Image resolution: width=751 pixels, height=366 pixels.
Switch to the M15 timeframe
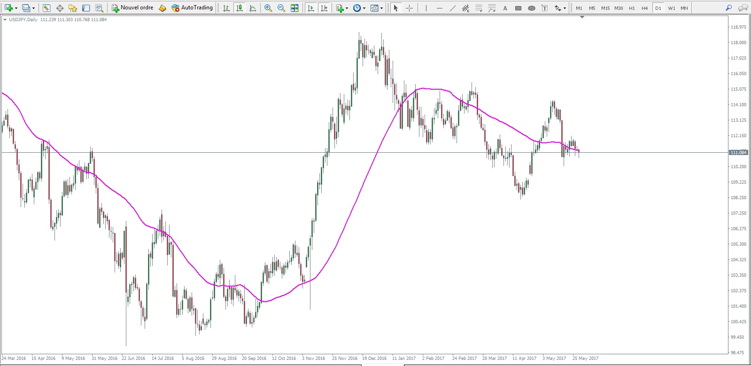point(605,8)
